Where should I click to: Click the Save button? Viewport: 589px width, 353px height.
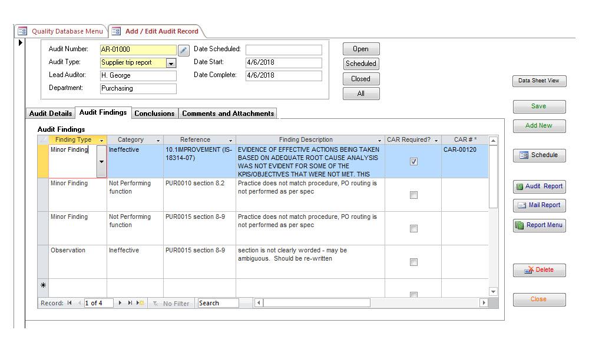pyautogui.click(x=539, y=106)
